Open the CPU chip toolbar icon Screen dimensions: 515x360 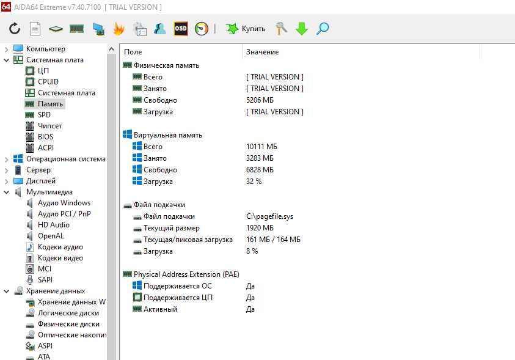pos(56,29)
